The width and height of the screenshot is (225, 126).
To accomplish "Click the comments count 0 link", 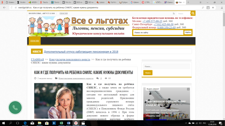I will pos(101,78).
